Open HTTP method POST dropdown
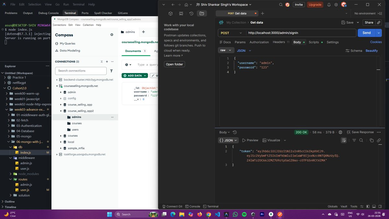Screen dimensions: 389x219 pyautogui.click(x=231, y=33)
